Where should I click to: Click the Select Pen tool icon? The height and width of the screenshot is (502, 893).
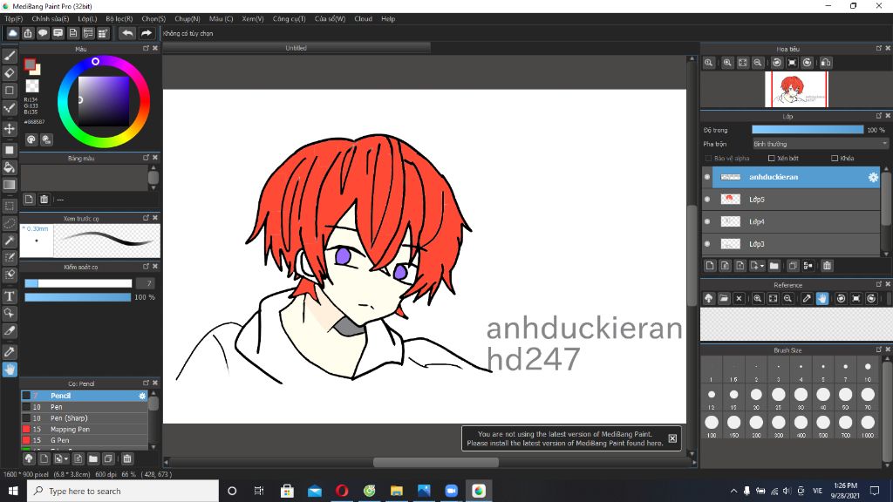(x=9, y=257)
